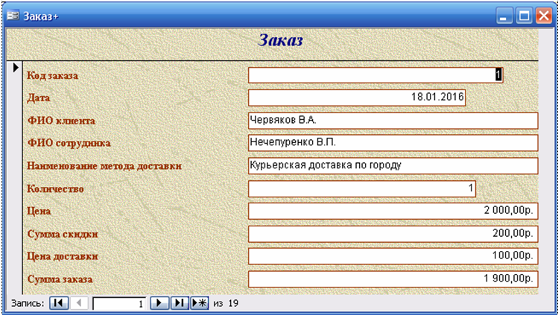The image size is (558, 315).
Task: Focus the Сумма скидки field
Action: (392, 234)
